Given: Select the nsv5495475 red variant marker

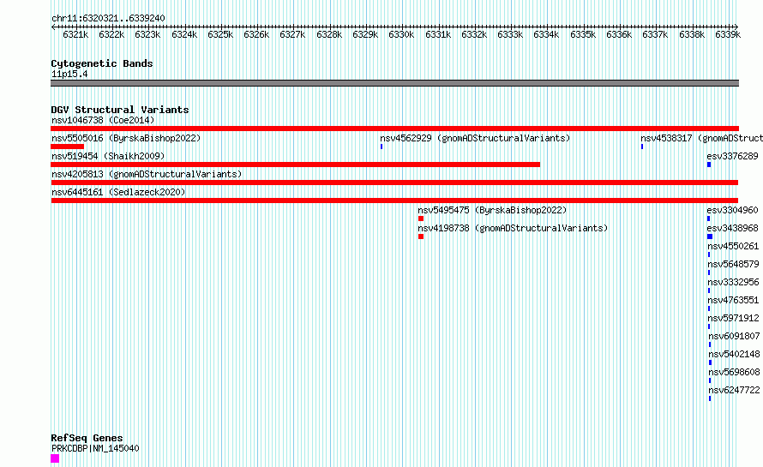Looking at the screenshot, I should click(x=421, y=219).
